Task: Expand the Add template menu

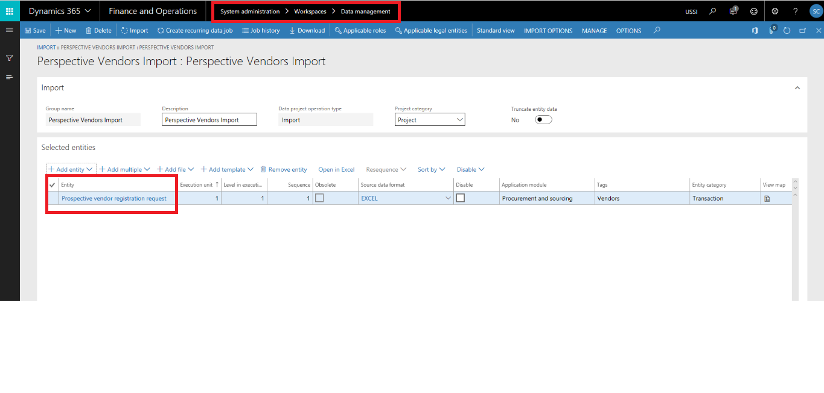Action: [227, 169]
